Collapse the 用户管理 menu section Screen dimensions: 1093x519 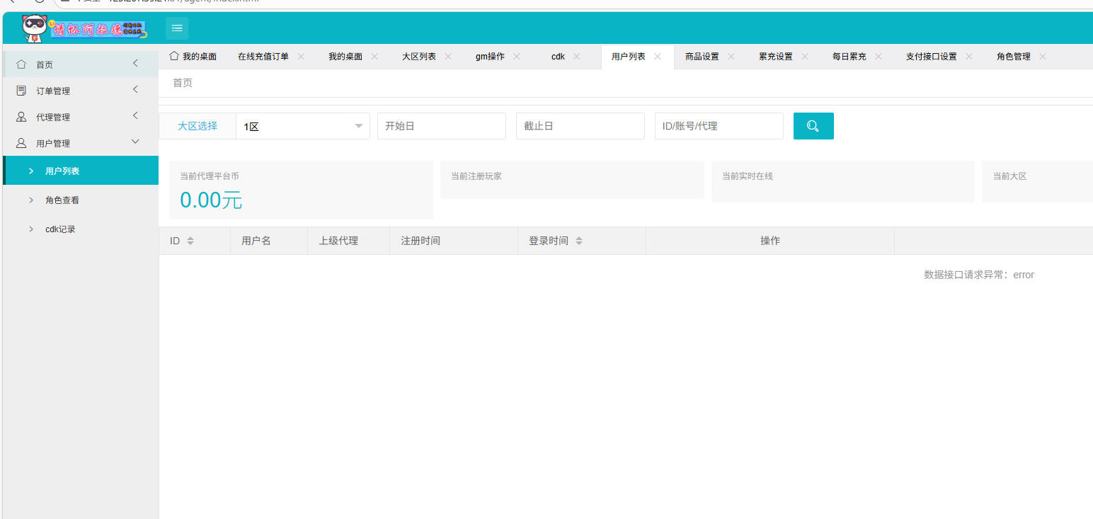[80, 142]
